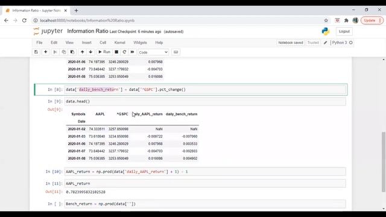386x217 pixels.
Task: Click the scrollbar down arrow at the bottom
Action: tap(384, 209)
